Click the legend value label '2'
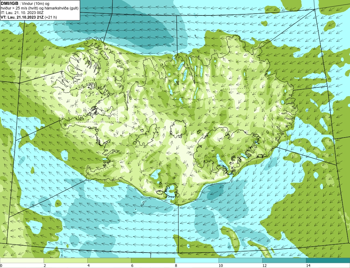The image size is (350, 268). [x=45, y=266]
